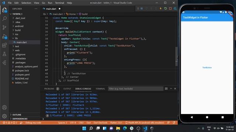Open the widget inspector from debug toolbar
236x132 pixels.
click(175, 8)
